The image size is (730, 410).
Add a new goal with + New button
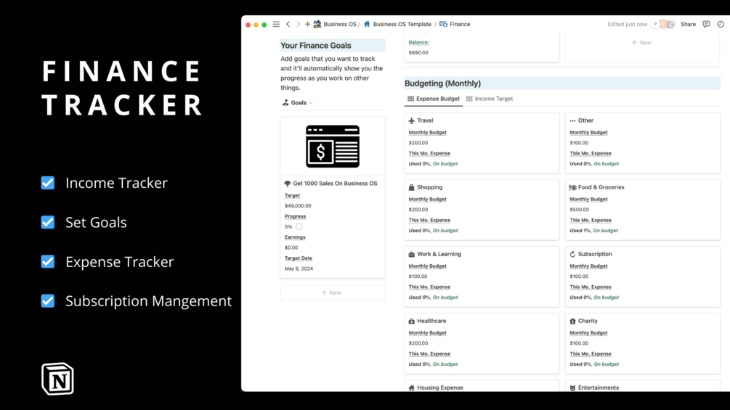tap(333, 292)
